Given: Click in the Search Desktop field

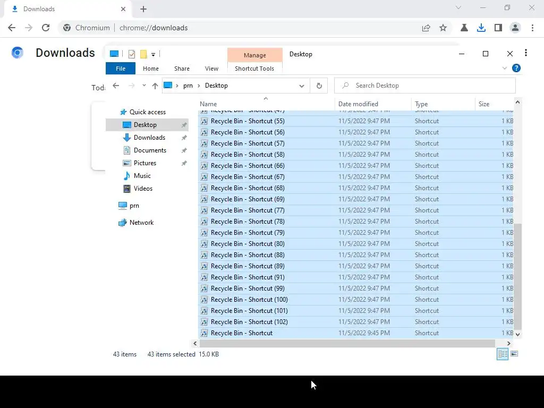Looking at the screenshot, I should pos(424,86).
